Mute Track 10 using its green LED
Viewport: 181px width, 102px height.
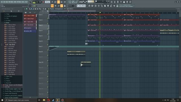pos(48,66)
